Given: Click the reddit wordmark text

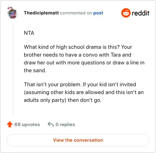Looking at the screenshot, I should 140,13.
